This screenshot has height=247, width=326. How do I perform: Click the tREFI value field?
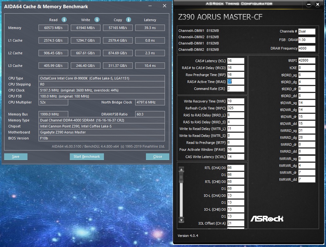[307, 60]
